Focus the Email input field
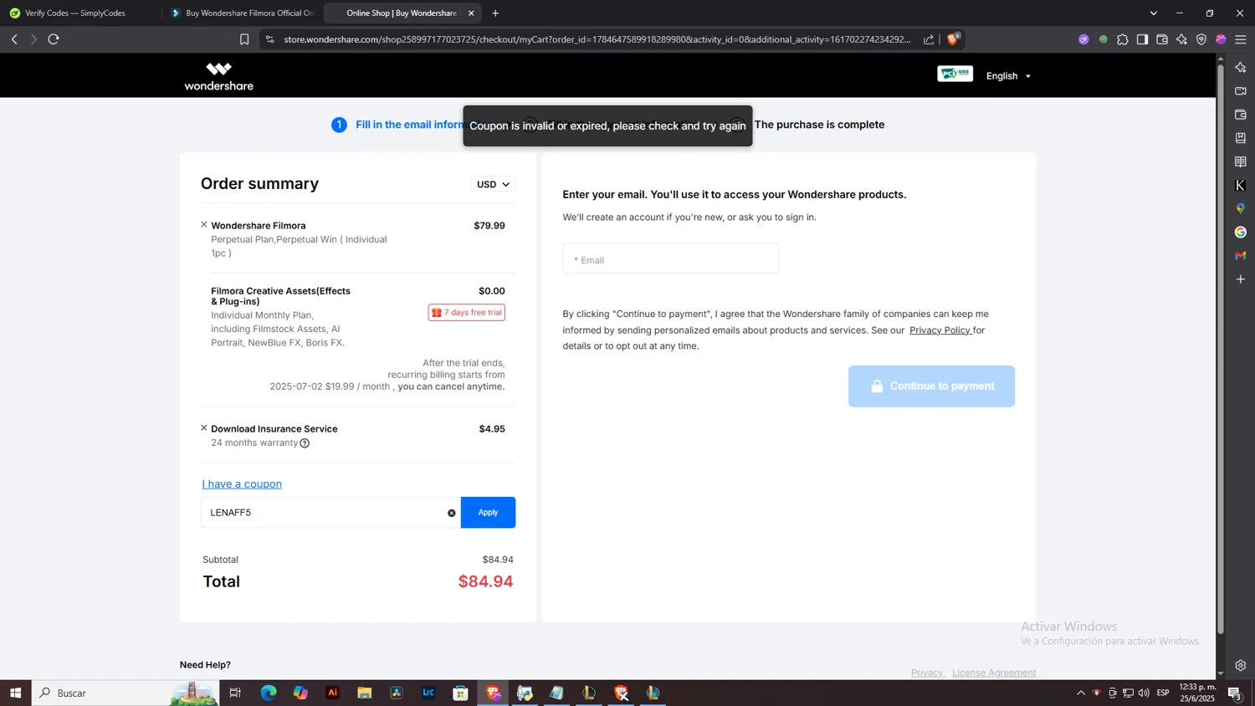The height and width of the screenshot is (706, 1255). pos(670,258)
